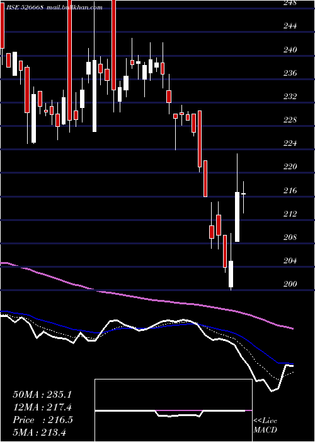Click the 50MA : 235.1 readout
Screen dimensions: 315x442
coord(42,395)
